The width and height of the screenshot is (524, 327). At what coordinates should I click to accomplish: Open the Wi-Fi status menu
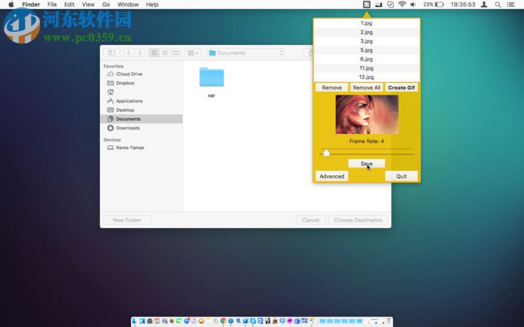click(402, 5)
